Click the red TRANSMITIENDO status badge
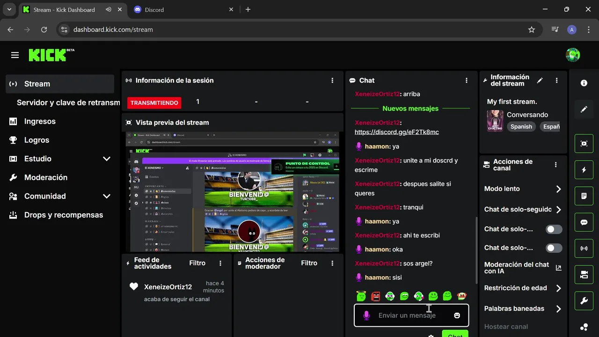Screen dimensions: 599x337 pos(154,103)
